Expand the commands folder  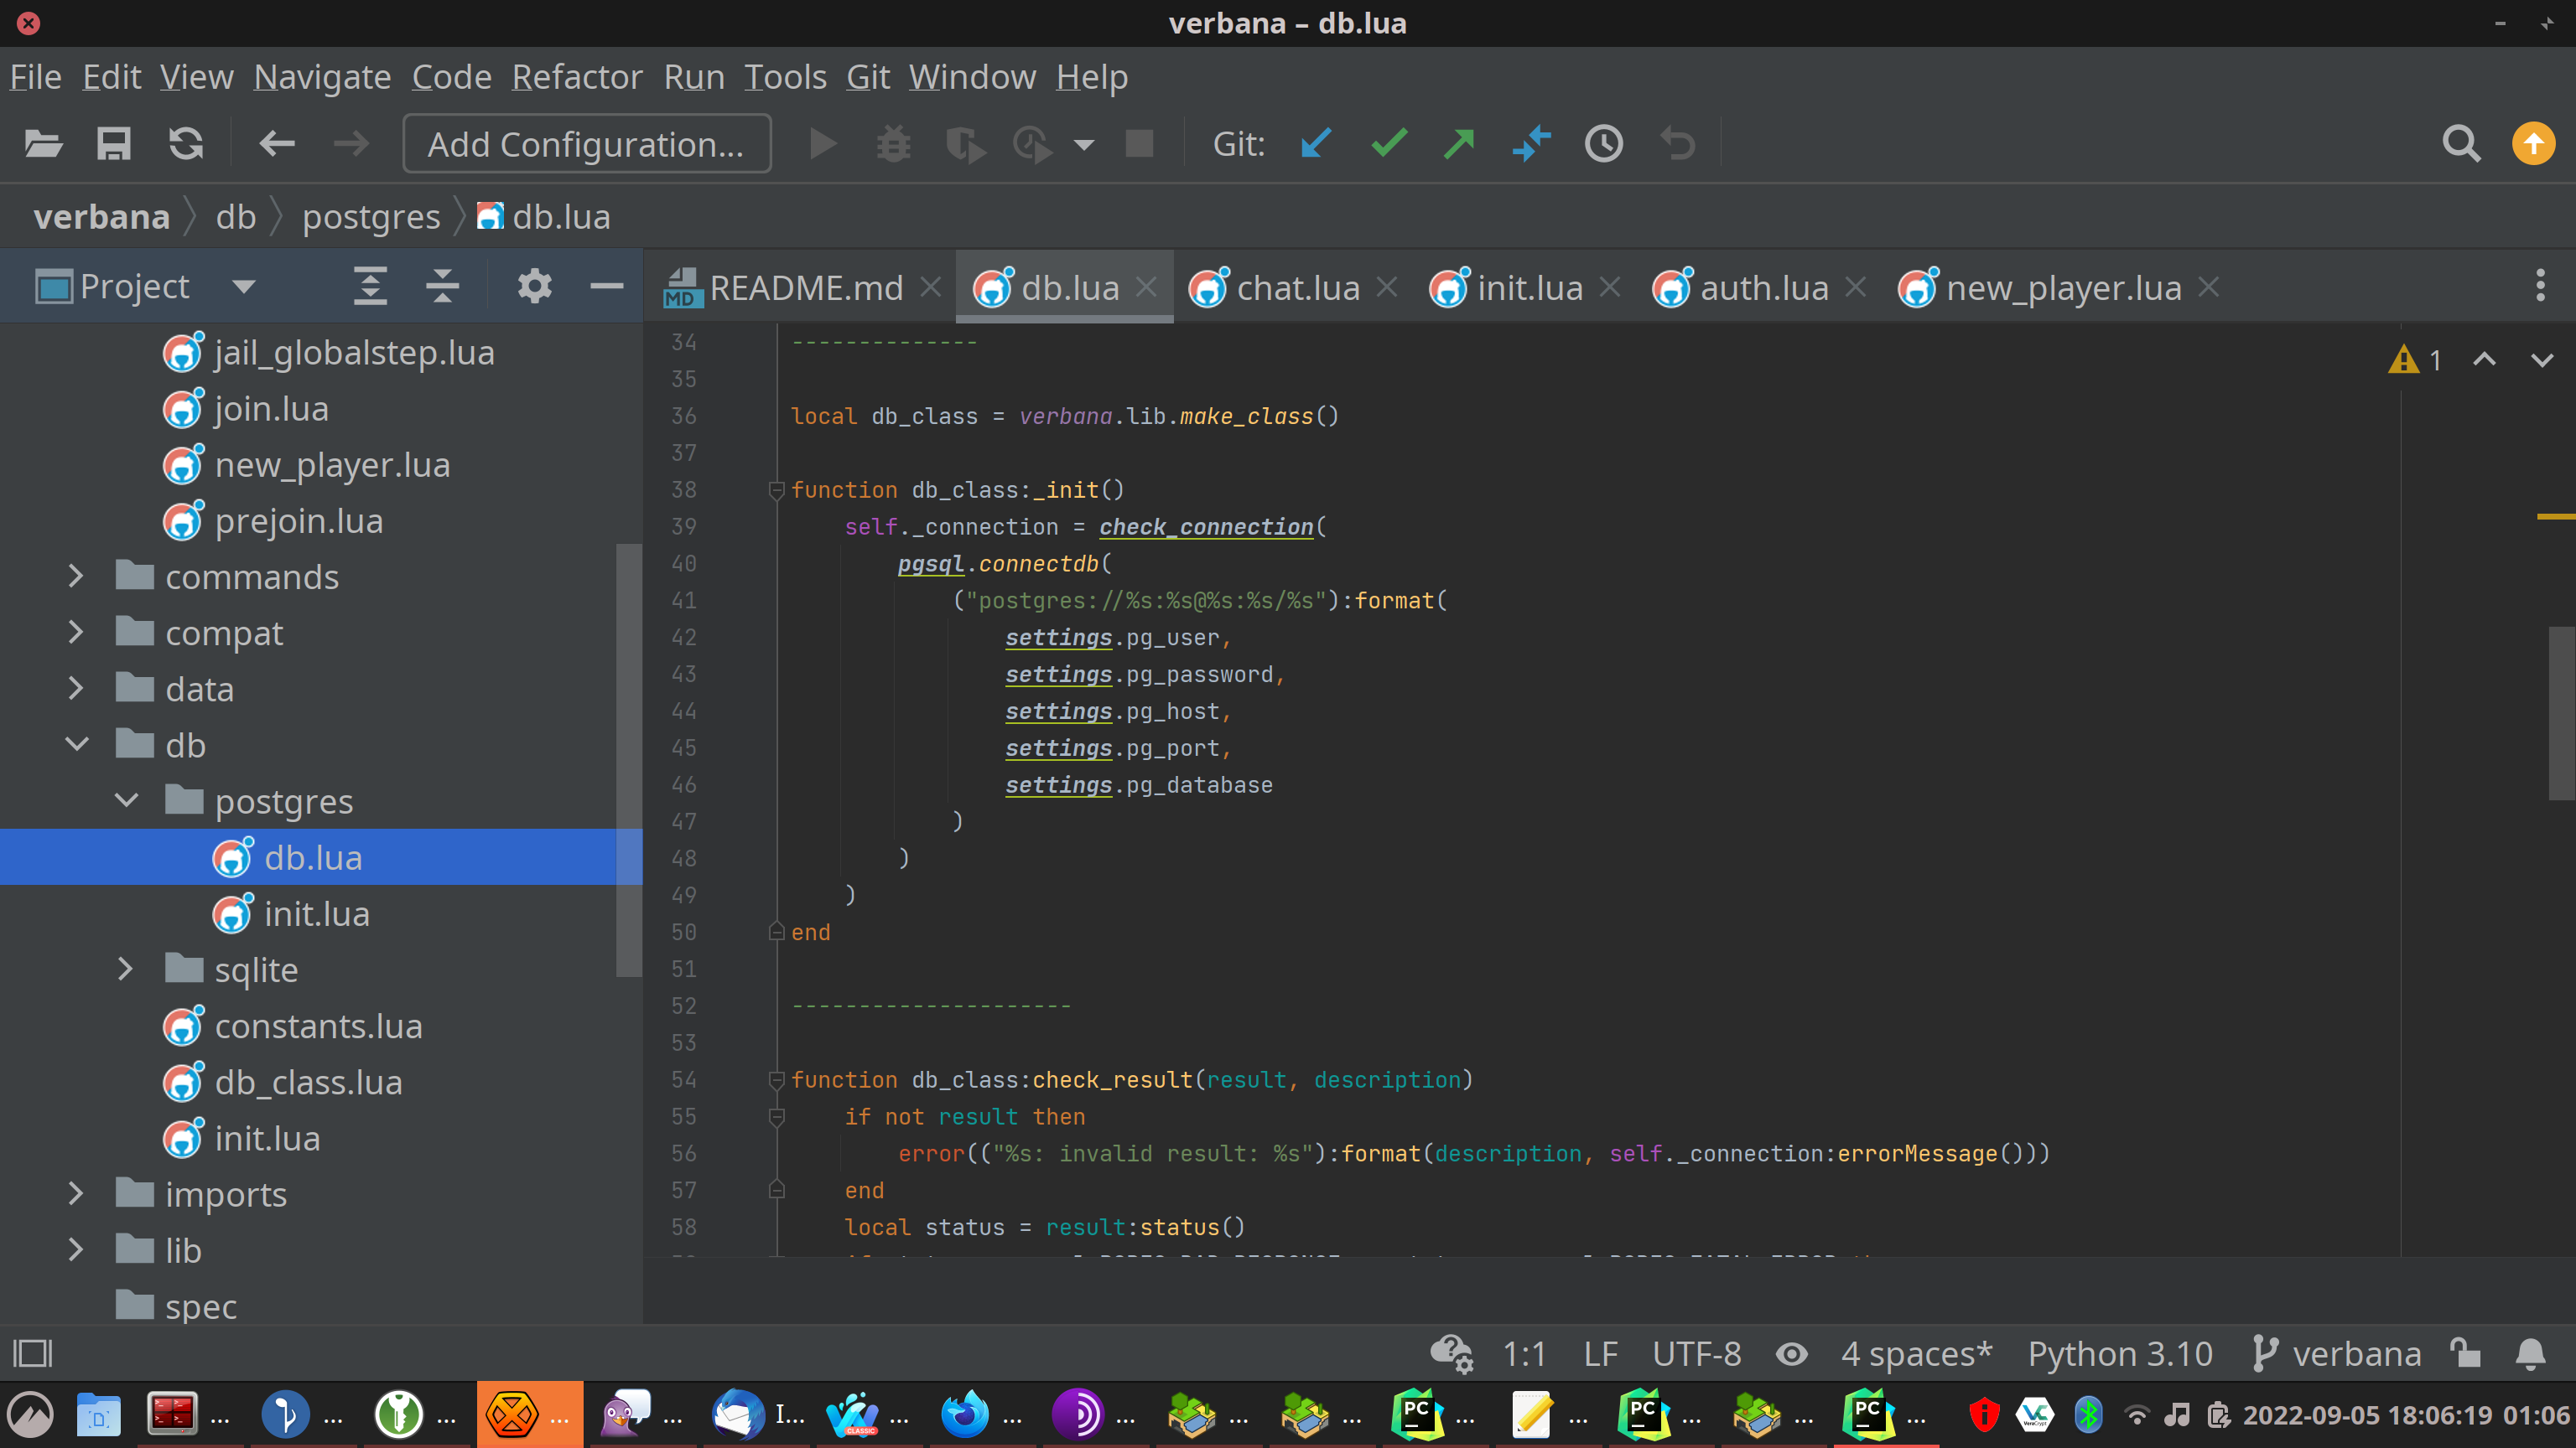[x=76, y=577]
